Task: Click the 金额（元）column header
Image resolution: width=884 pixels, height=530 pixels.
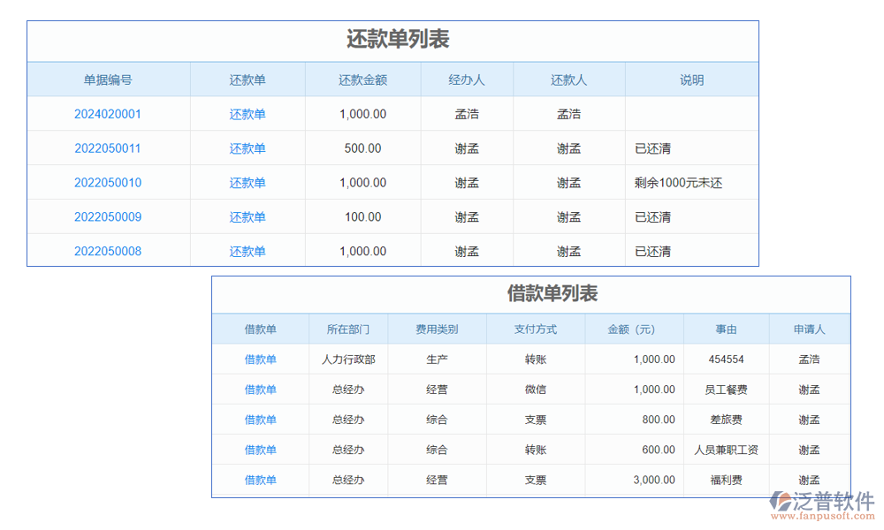Action: tap(636, 329)
